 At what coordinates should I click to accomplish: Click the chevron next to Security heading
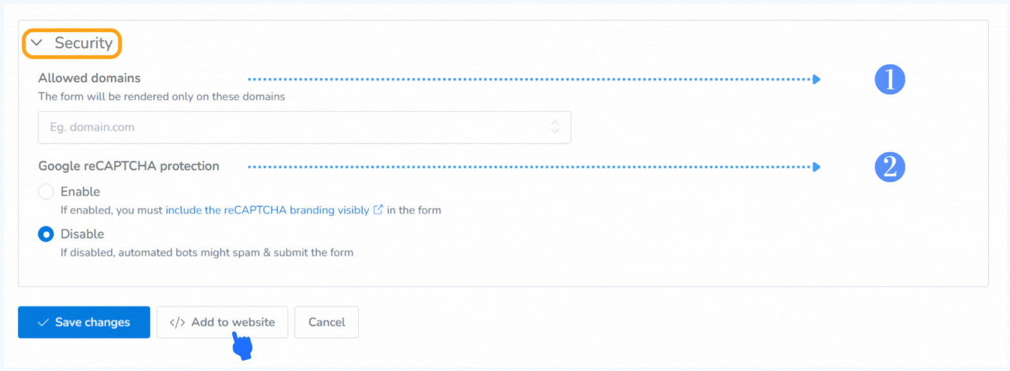coord(37,42)
